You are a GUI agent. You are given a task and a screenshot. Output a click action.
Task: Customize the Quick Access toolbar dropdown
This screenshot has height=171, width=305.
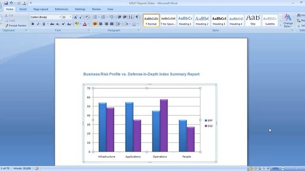[x=30, y=3]
